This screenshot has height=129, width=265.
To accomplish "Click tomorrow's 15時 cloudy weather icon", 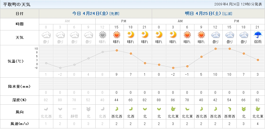I will click(230, 35).
